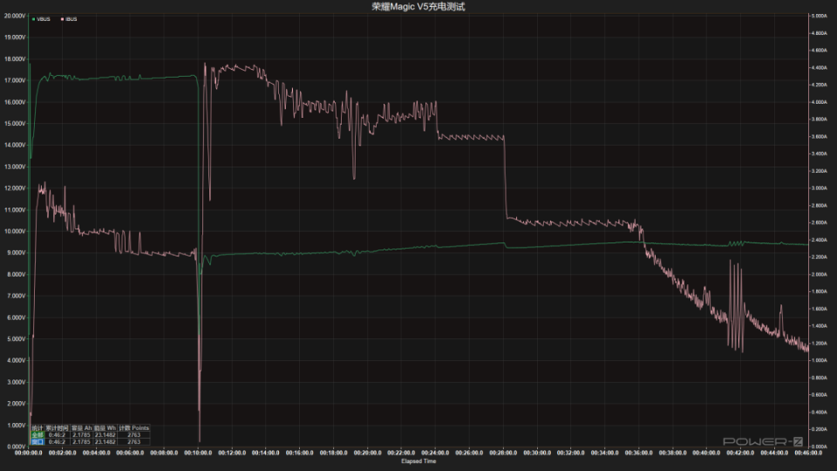Select the green '全部' row label in the stats table
The width and height of the screenshot is (837, 471).
point(37,435)
